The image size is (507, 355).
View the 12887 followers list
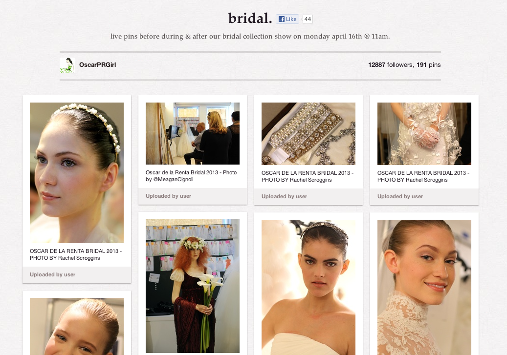(390, 65)
